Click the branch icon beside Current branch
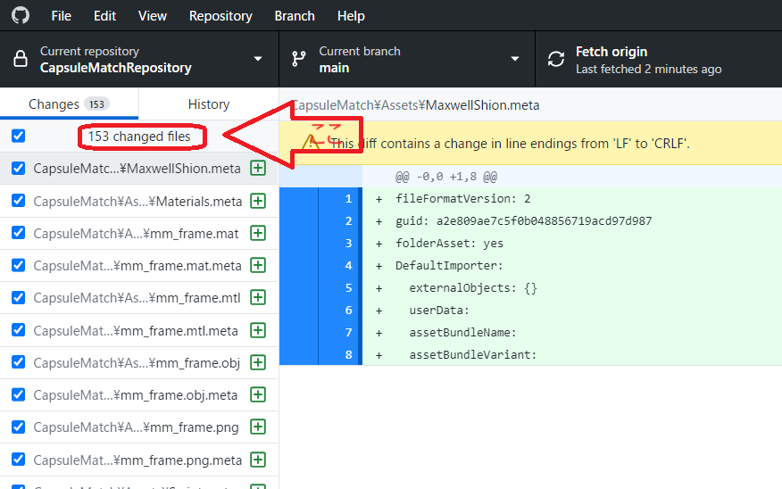The width and height of the screenshot is (782, 489). 299,60
